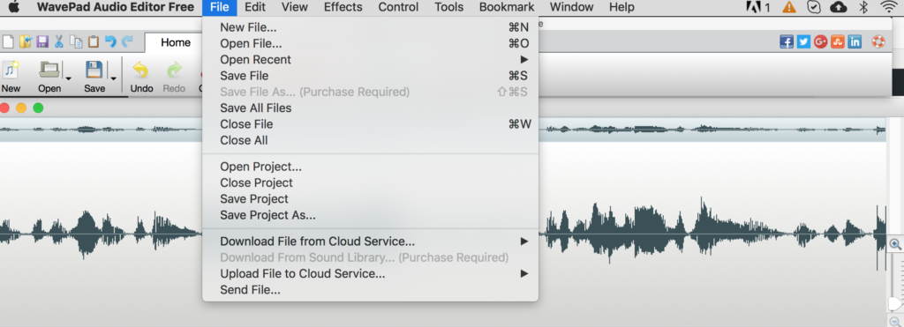Image resolution: width=904 pixels, height=327 pixels.
Task: Open the Bluetooth menu bar icon
Action: click(x=863, y=7)
